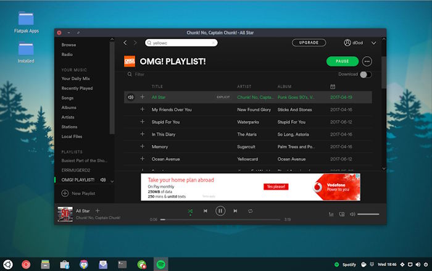Click Yes please! in the Vodafone ad
This screenshot has height=271, width=432.
point(276,186)
